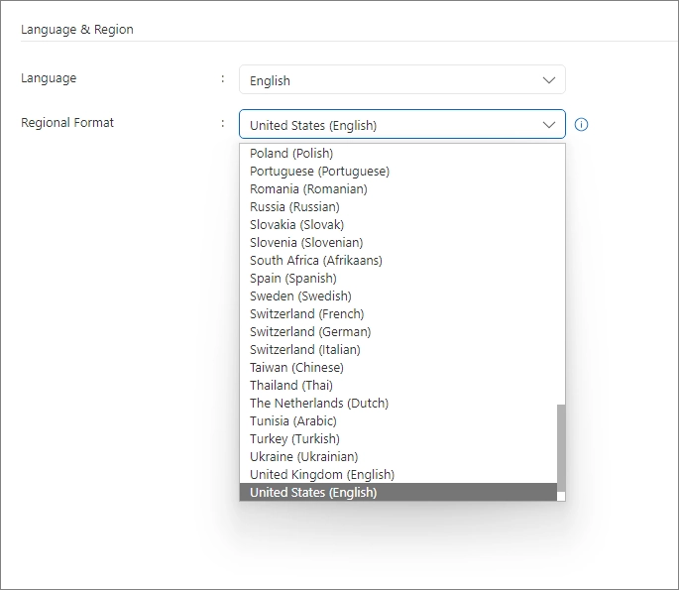
Task: Select Slovakia (Slovak) option
Action: coord(296,225)
